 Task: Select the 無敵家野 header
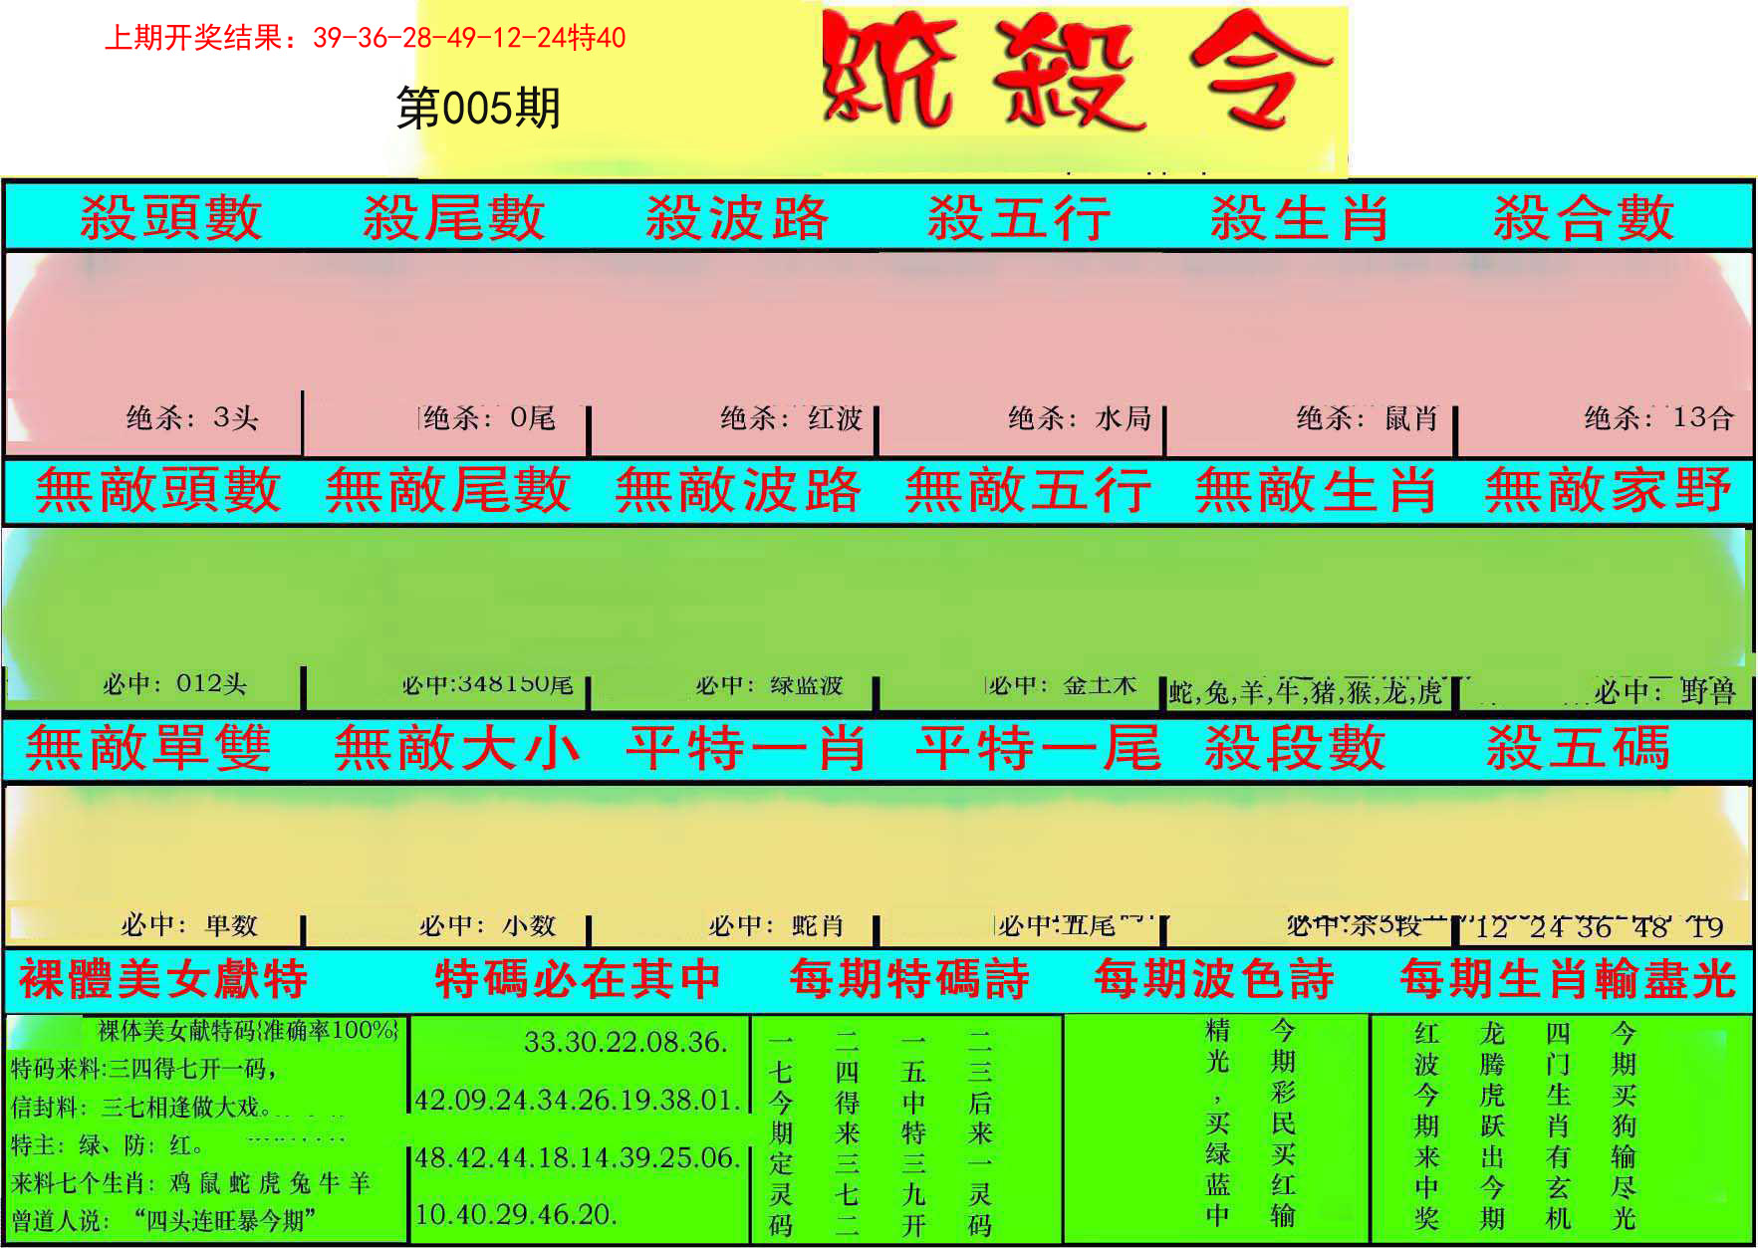tap(1608, 491)
